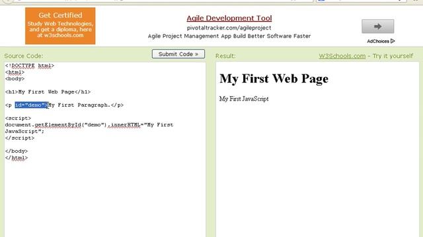Click inside the <h1>My First Web Page</h1> line
The image size is (423, 237).
(x=48, y=92)
